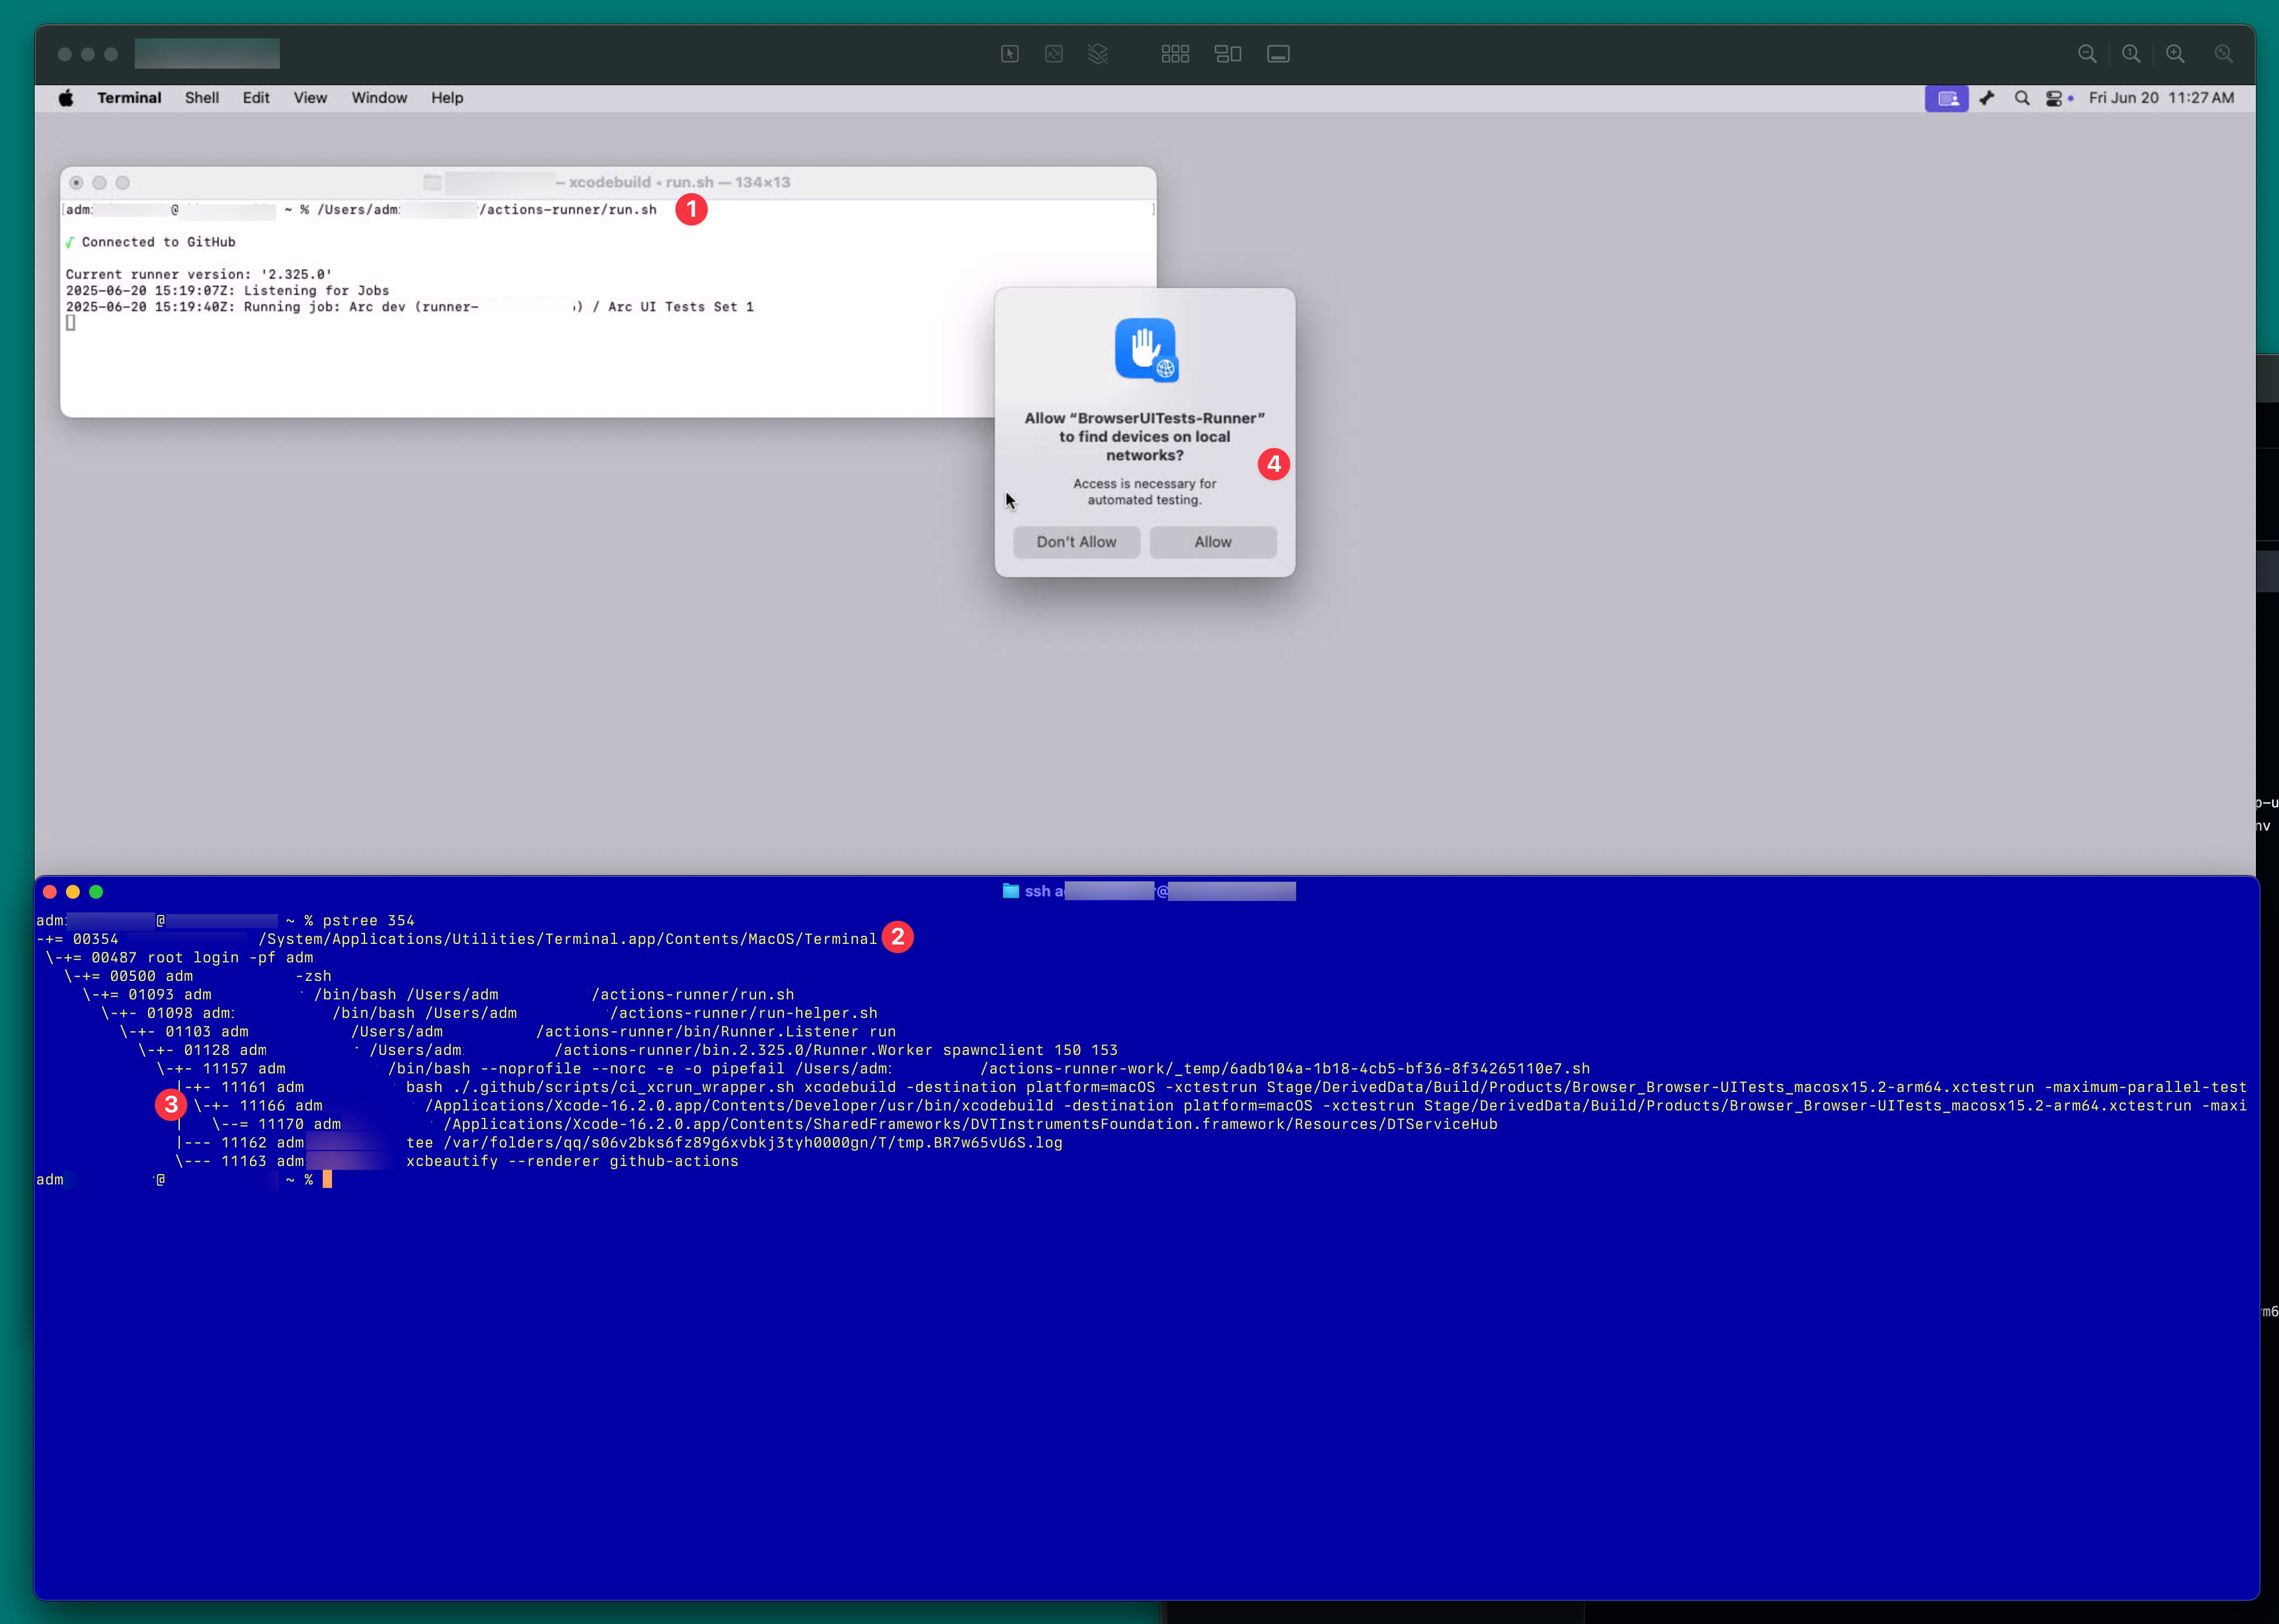Click the 11163 xcbeautify process row
Viewport: 2279px width, 1624px height.
click(457, 1161)
